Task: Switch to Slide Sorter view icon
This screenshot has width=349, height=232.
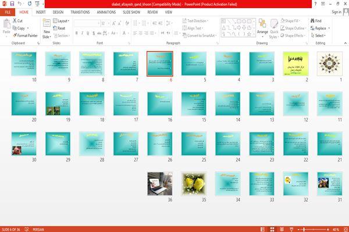Action: pos(272,229)
